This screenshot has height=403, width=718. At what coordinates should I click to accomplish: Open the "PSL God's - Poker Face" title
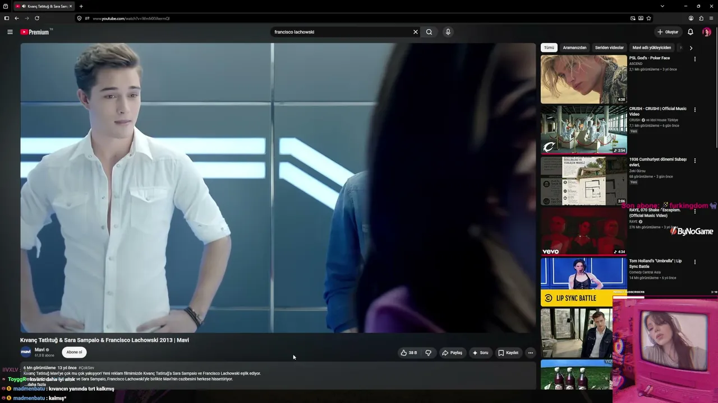point(650,58)
